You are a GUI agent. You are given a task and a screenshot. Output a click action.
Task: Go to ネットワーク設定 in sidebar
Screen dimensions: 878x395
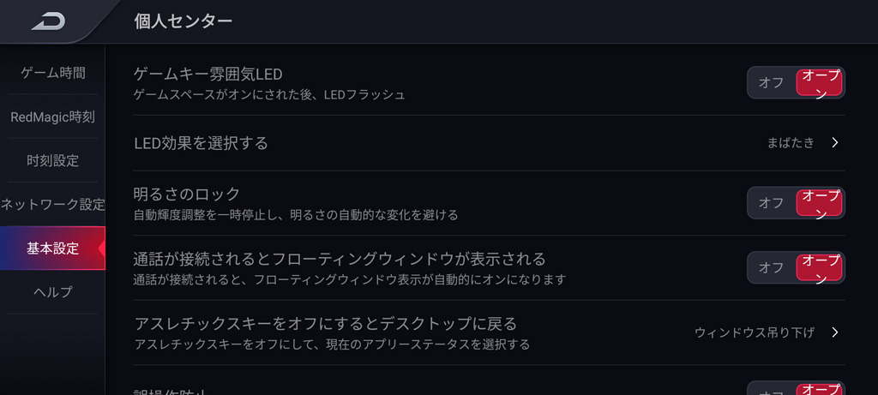pyautogui.click(x=53, y=205)
